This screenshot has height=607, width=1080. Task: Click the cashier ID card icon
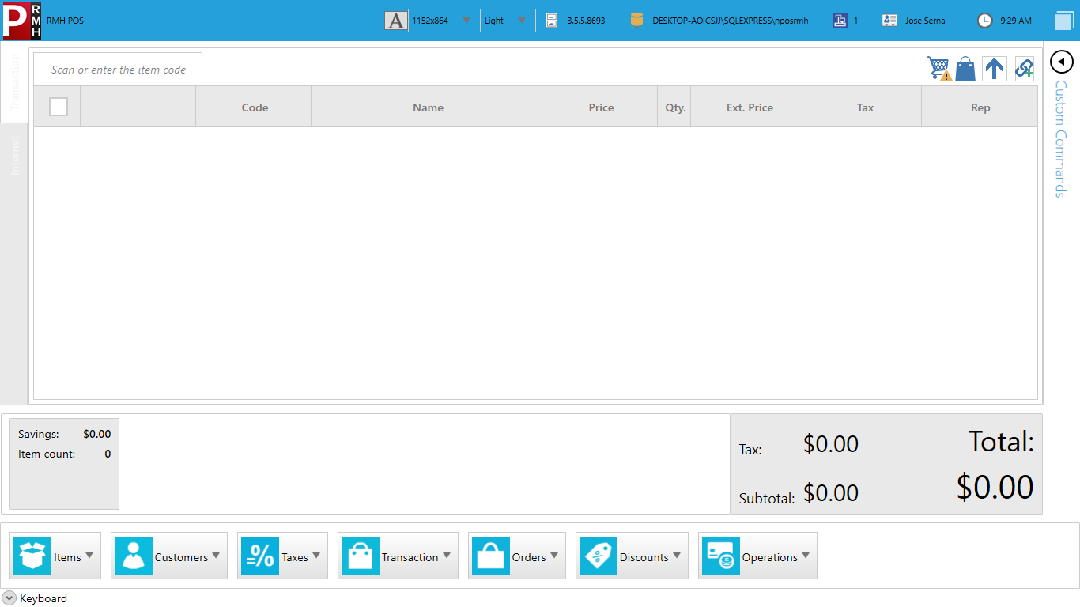890,21
